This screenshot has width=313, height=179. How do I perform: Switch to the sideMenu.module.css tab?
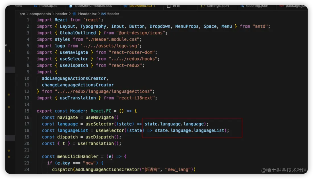point(93,6)
